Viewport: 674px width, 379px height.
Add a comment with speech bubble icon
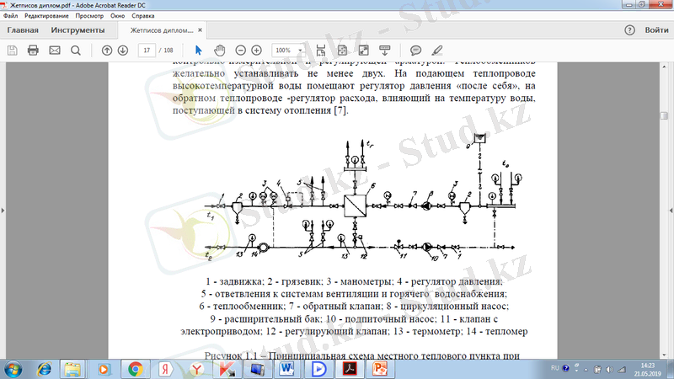click(x=416, y=51)
